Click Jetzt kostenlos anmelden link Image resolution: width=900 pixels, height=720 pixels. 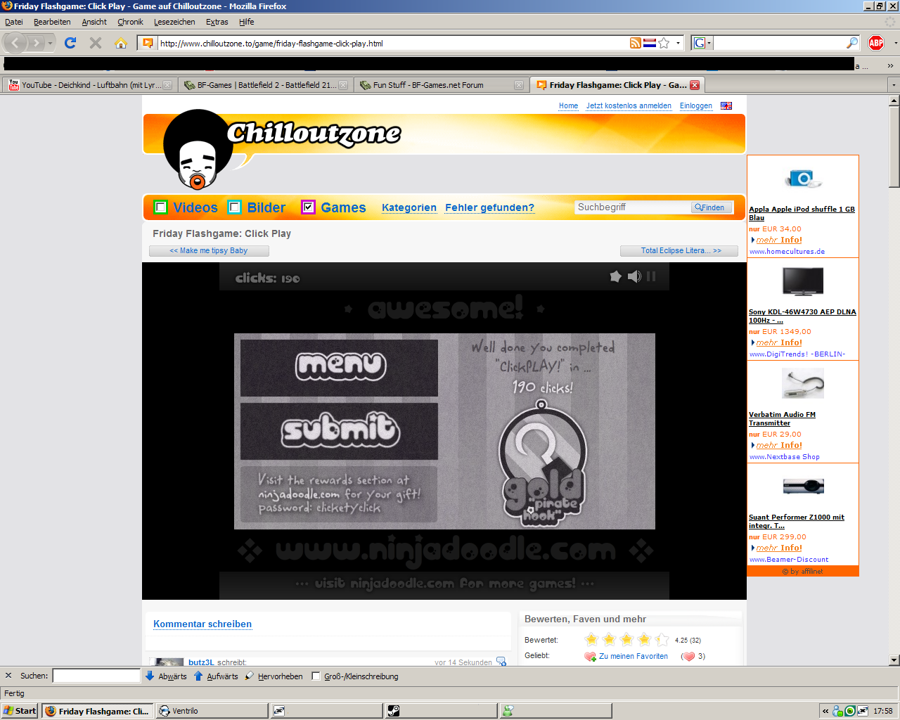[629, 105]
